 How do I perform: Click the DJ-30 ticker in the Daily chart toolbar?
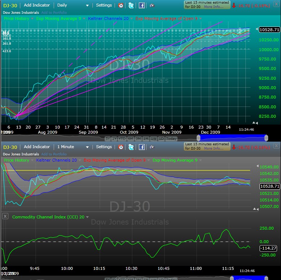coord(10,5)
